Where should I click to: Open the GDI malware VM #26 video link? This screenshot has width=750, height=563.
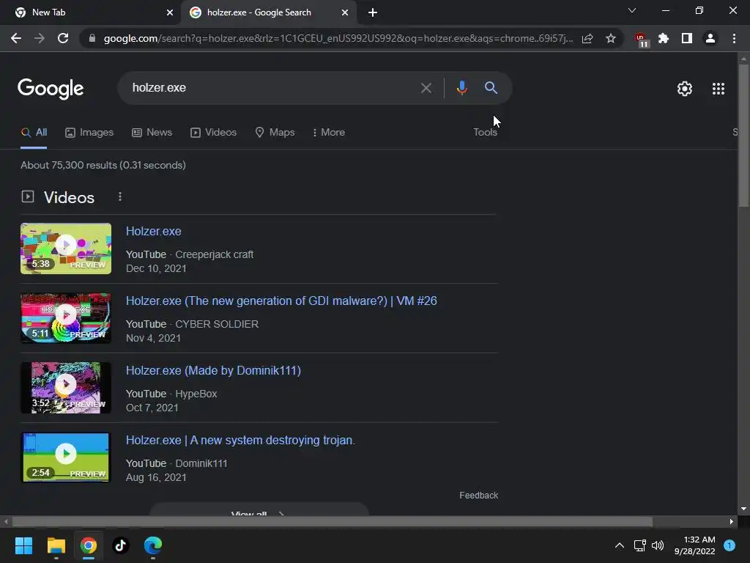coord(281,301)
